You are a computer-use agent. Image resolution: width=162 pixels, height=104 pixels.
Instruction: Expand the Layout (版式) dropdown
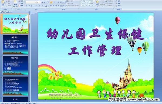tap(21, 1)
